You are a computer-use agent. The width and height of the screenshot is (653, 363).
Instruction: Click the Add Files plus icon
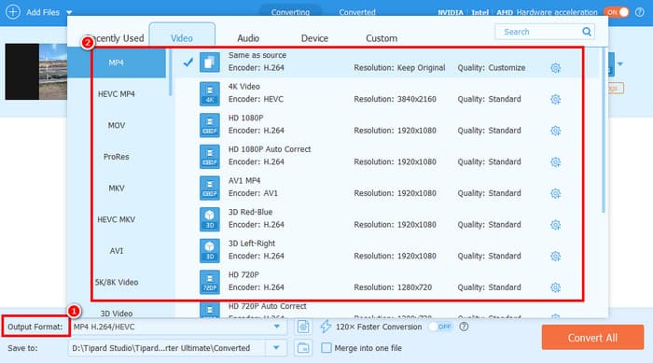coord(13,12)
